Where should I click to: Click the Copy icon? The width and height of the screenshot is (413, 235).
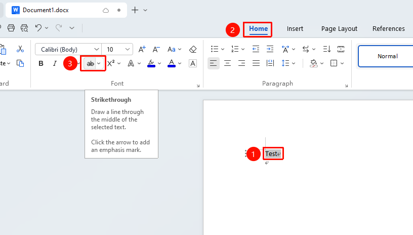[20, 63]
